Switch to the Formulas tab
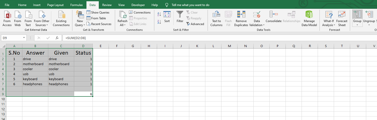This screenshot has height=120, width=377. pos(76,5)
